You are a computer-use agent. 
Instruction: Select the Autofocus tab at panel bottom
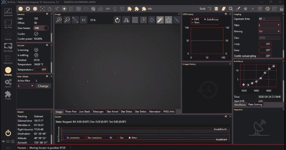coord(240,105)
